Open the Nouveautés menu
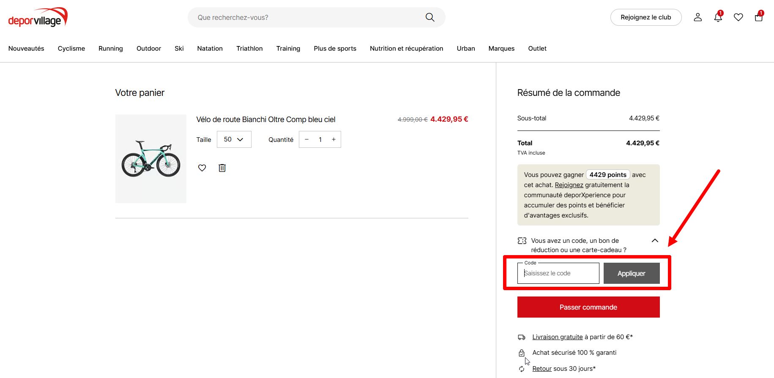774x378 pixels. [x=26, y=49]
